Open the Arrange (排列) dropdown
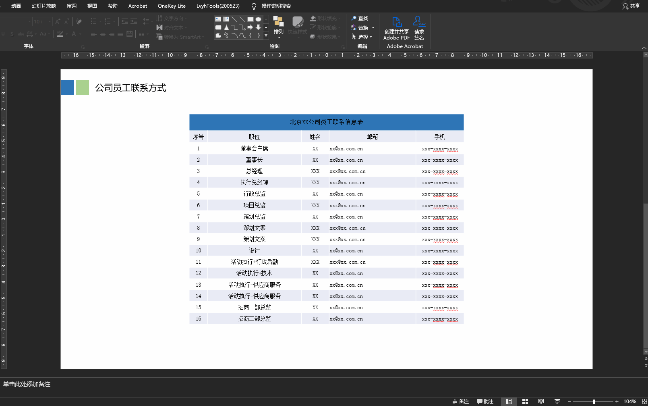 click(x=279, y=27)
